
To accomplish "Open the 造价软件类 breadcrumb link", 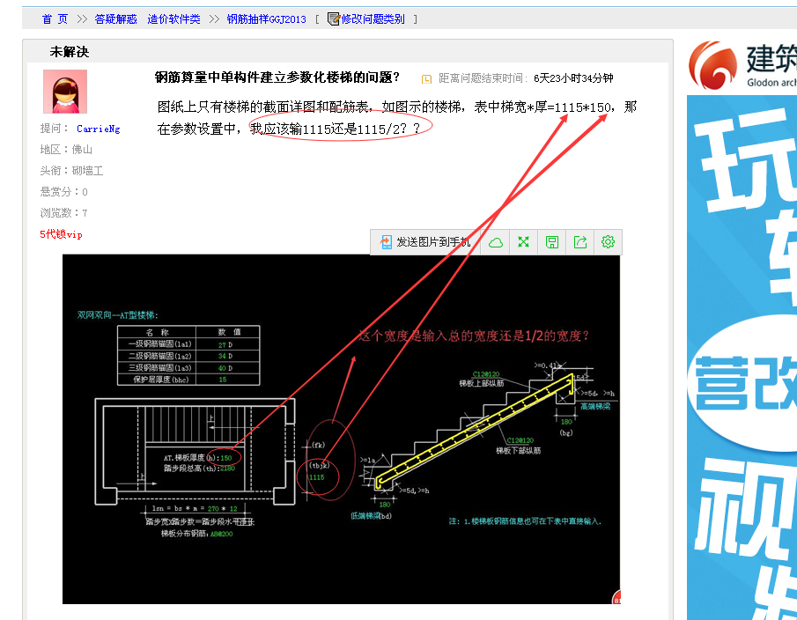I will [173, 19].
